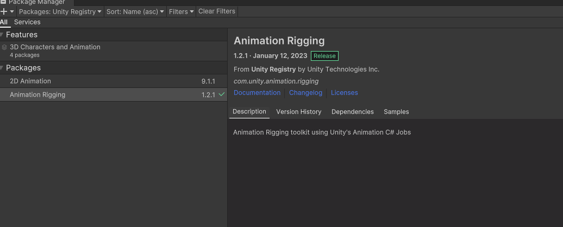This screenshot has width=563, height=227.
Task: Open the add package dropdown arrow
Action: click(12, 11)
